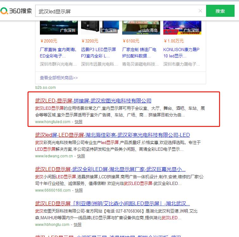Click seller name 青岛贝诺磁电科技...
The height and width of the screenshot is (237, 239).
click(141, 64)
